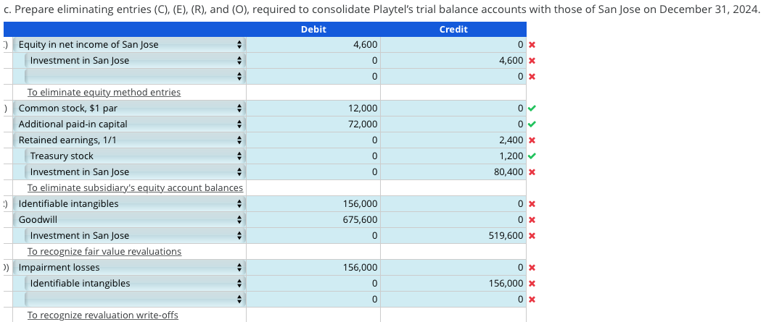Viewport: 766px width, 322px height.
Task: Edit the 675,600 debit for Goodwill
Action: tap(313, 220)
